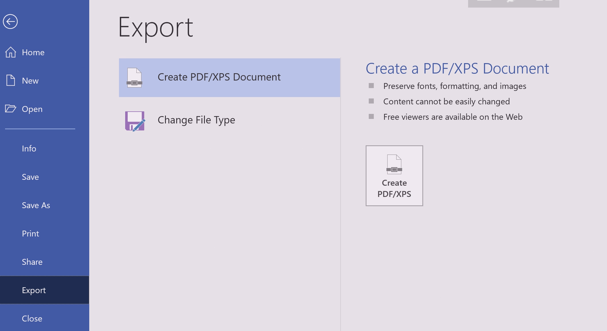Open the Print page
Image resolution: width=607 pixels, height=331 pixels.
[x=45, y=234]
